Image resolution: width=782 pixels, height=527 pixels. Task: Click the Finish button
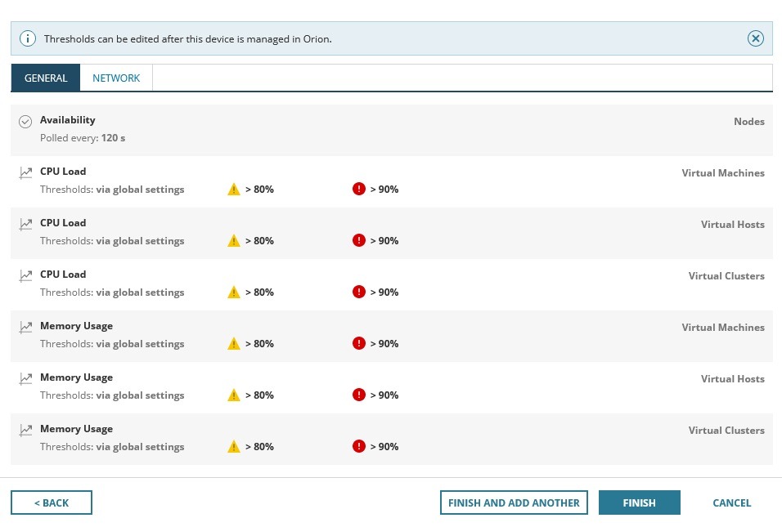(x=639, y=502)
